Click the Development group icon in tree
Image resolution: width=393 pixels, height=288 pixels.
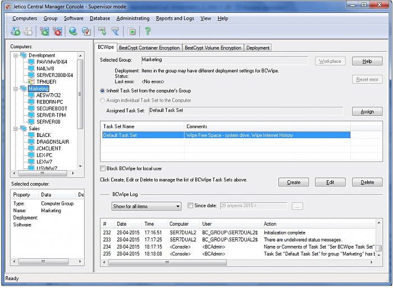tap(24, 55)
